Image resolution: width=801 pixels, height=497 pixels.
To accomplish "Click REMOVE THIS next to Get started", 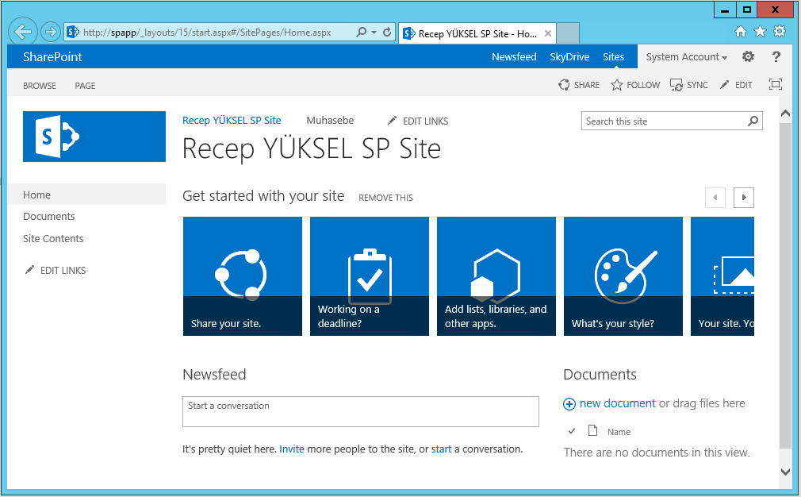I will 385,198.
